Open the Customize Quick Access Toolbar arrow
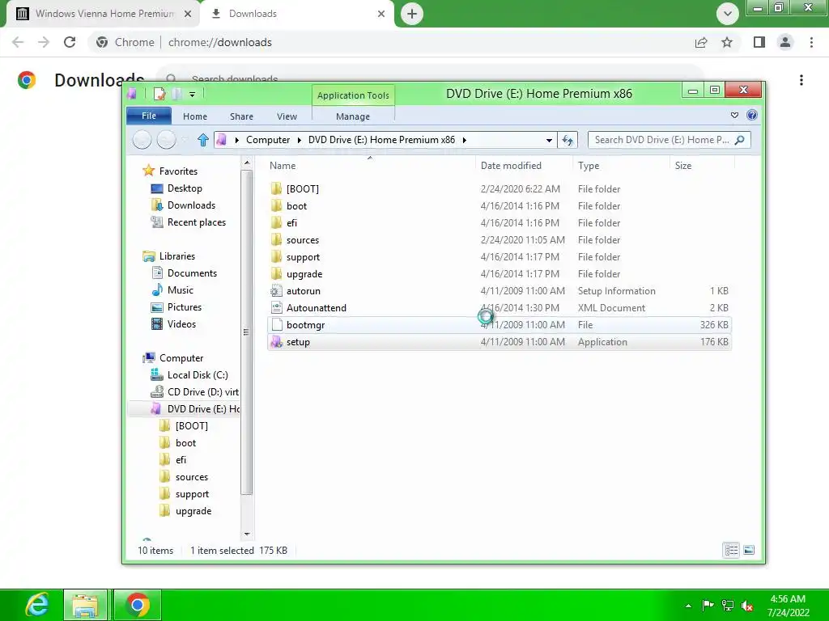 pyautogui.click(x=193, y=95)
